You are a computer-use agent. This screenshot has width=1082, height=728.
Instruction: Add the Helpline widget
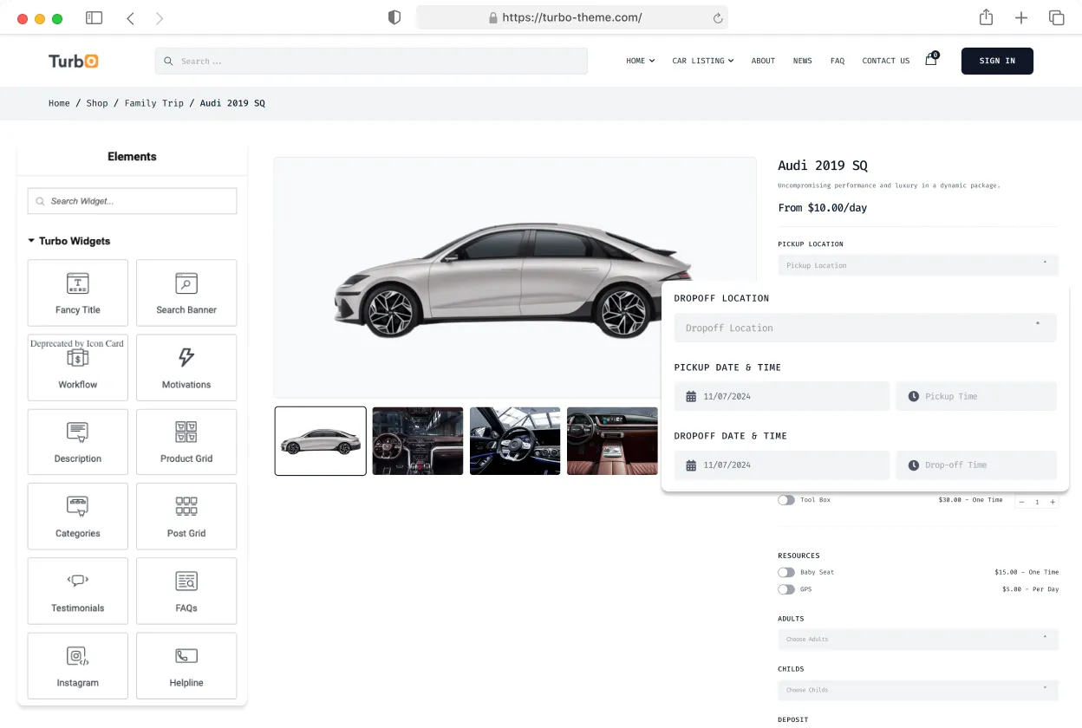pyautogui.click(x=186, y=666)
